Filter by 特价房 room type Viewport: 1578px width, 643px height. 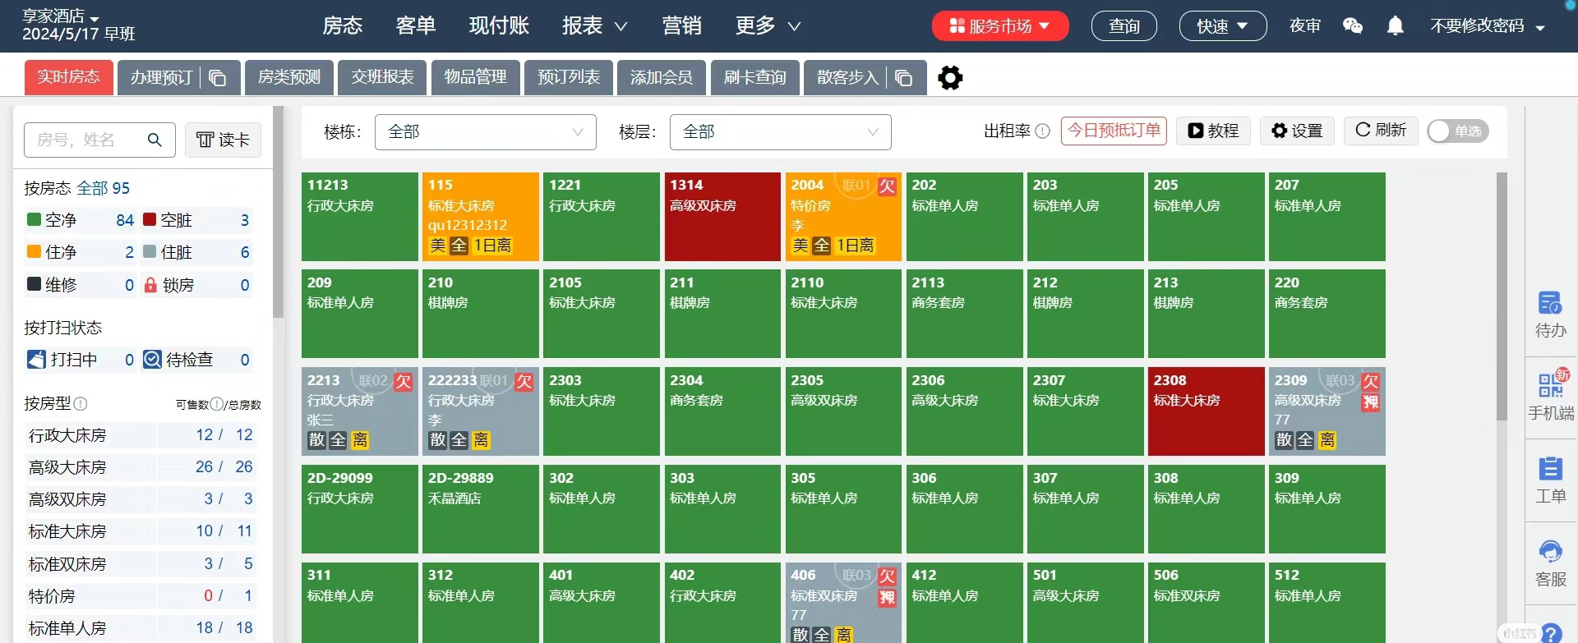[x=140, y=596]
